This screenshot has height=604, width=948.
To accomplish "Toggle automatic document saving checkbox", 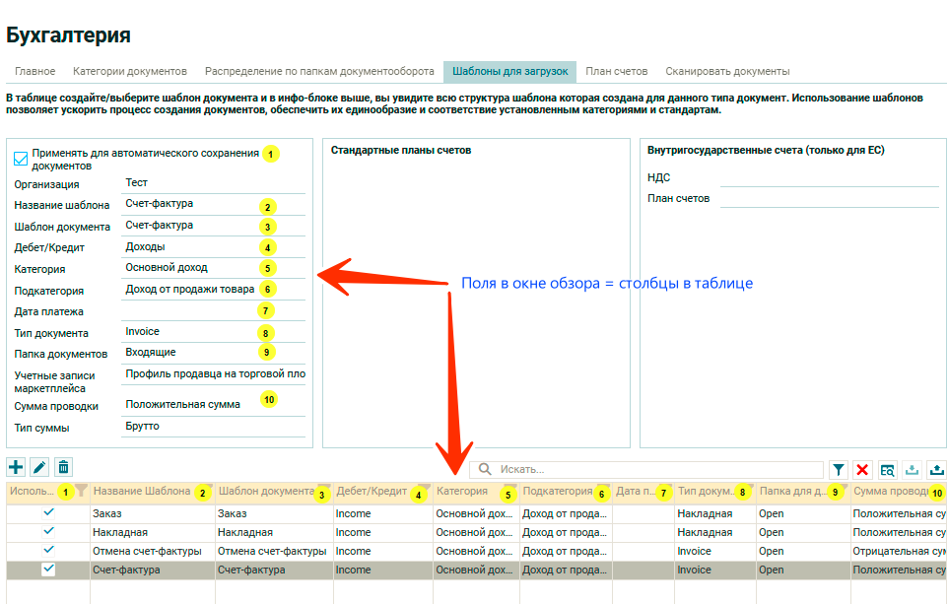I will [21, 159].
